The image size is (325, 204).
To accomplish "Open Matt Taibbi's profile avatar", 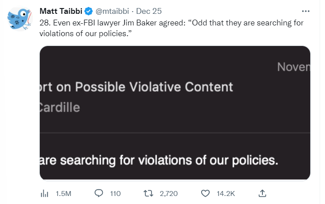I will 19,19.
